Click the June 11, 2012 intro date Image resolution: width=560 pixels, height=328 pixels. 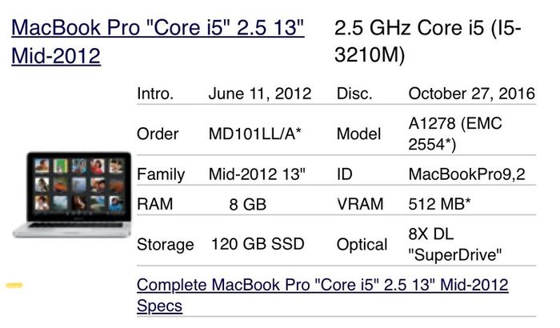point(260,94)
